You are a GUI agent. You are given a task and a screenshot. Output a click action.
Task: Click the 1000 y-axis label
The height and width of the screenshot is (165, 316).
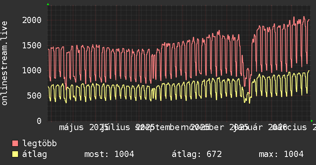32,71
